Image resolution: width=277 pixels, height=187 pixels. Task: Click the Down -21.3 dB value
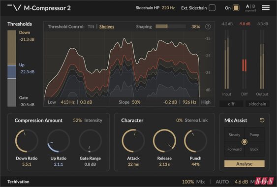[27, 39]
